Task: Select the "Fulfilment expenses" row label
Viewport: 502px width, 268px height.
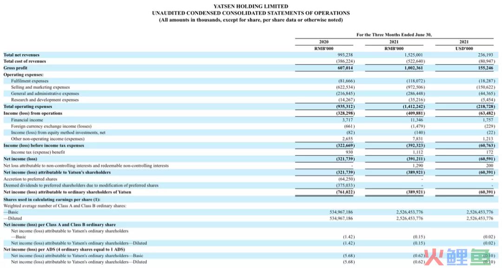Action: pos(30,81)
